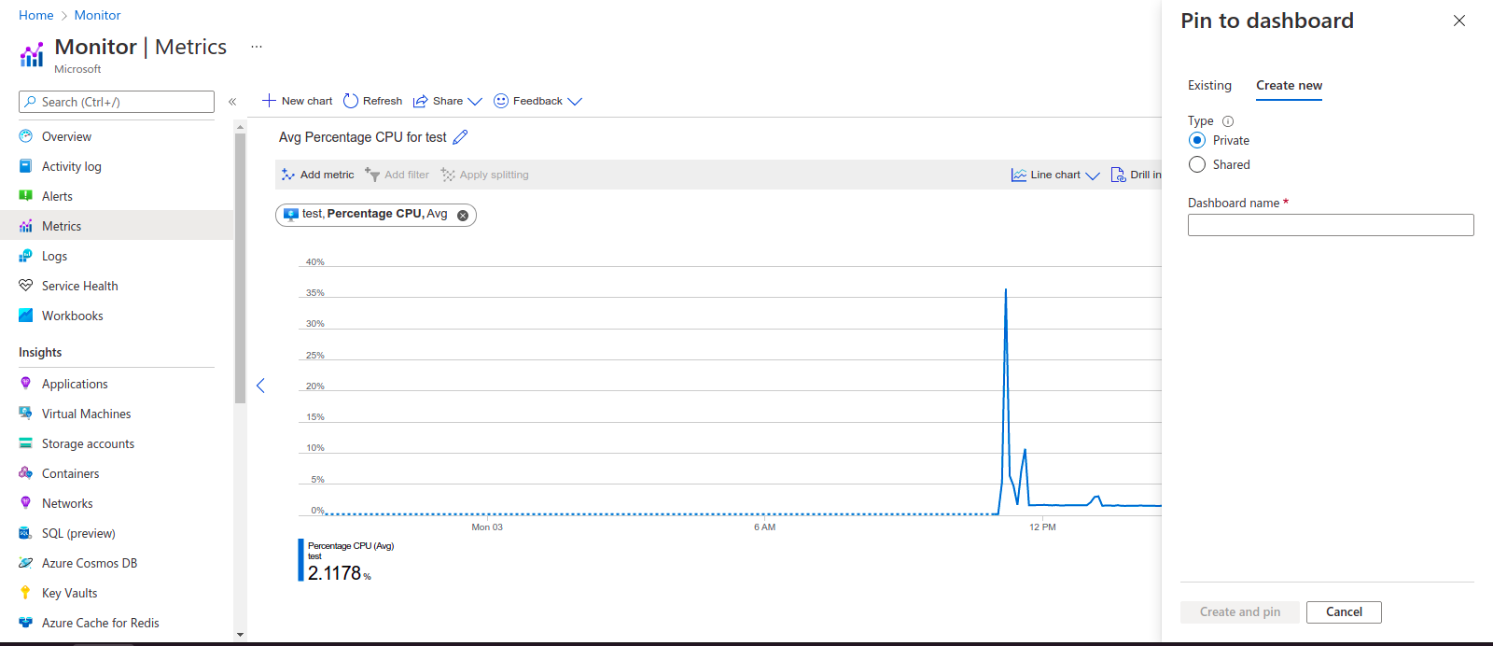Open Key Vaults key icon
Image resolution: width=1493 pixels, height=646 pixels.
[26, 593]
